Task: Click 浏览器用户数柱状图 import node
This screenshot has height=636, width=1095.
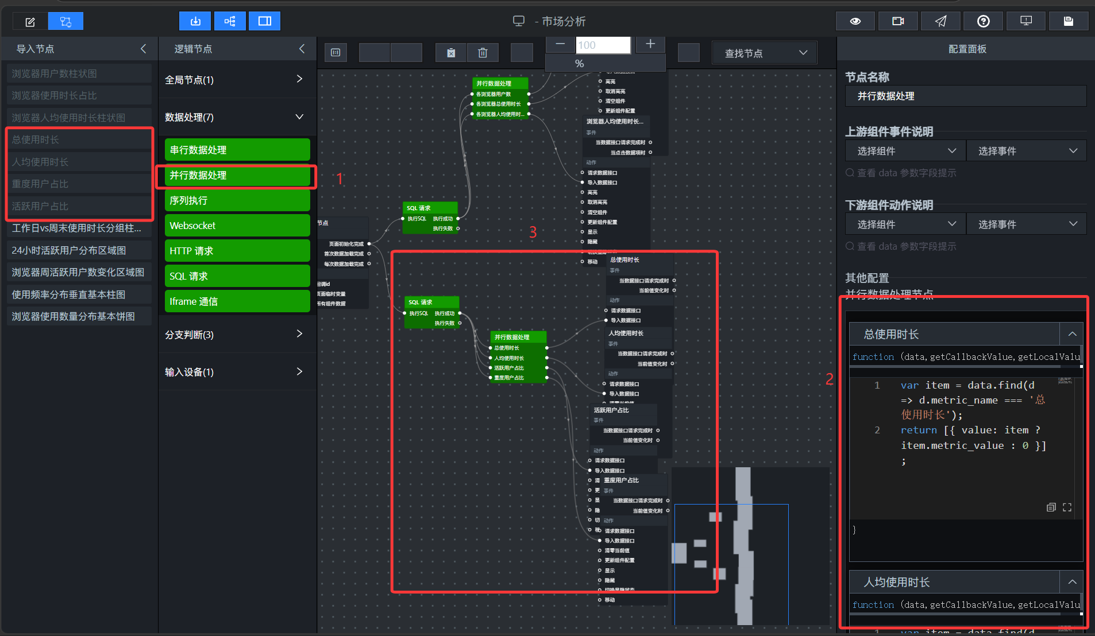Action: [x=79, y=73]
